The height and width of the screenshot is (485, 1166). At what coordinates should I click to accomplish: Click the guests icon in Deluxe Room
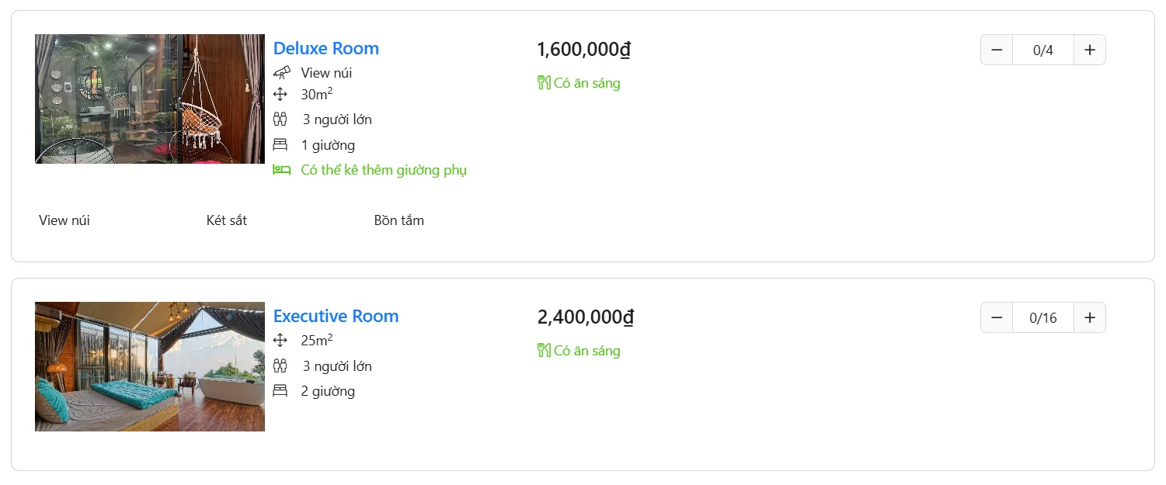click(280, 120)
